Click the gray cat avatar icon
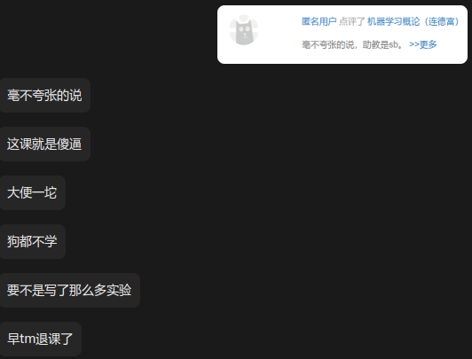The image size is (472, 359). [243, 30]
